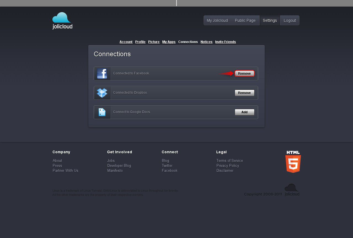353x238 pixels.
Task: Click the Dropbox box icon
Action: pyautogui.click(x=102, y=93)
